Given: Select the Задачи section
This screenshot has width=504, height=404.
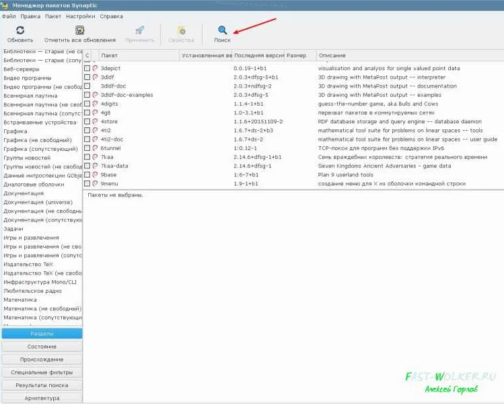Looking at the screenshot, I should [13, 229].
